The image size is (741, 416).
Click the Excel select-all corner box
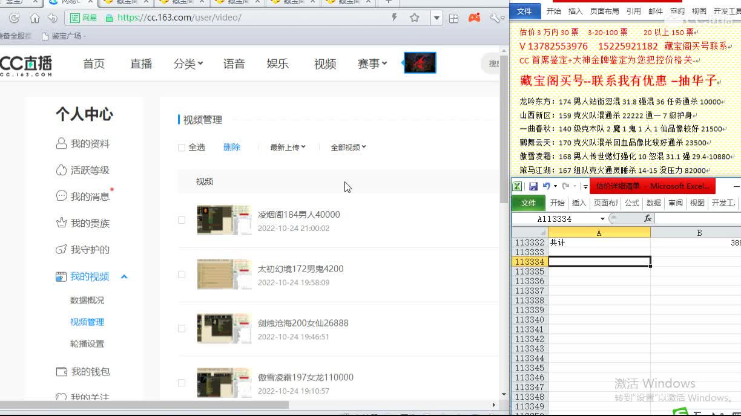[x=530, y=232]
